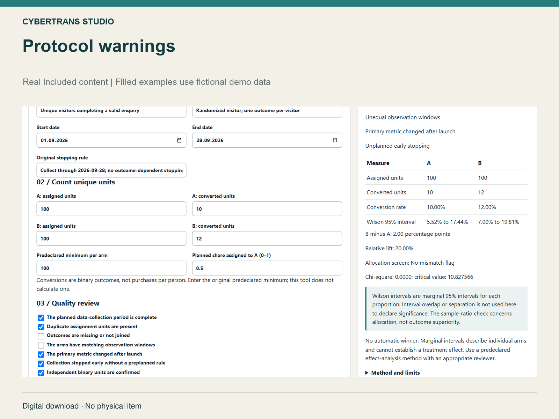Click the 'Measure' column header
The width and height of the screenshot is (559, 419).
coord(378,163)
